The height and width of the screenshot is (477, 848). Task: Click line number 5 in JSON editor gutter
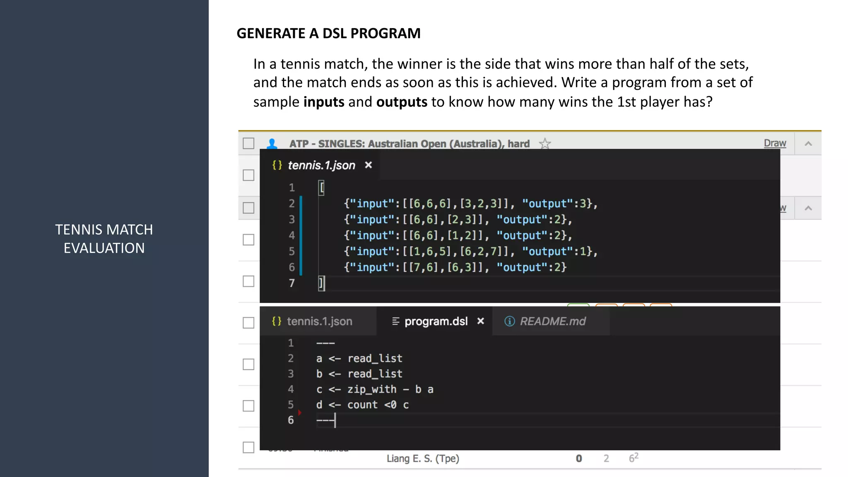[x=292, y=251]
